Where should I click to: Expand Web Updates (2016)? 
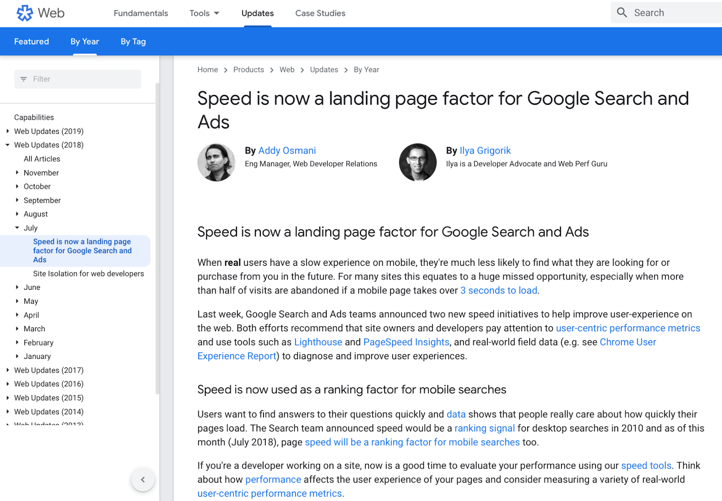point(8,384)
